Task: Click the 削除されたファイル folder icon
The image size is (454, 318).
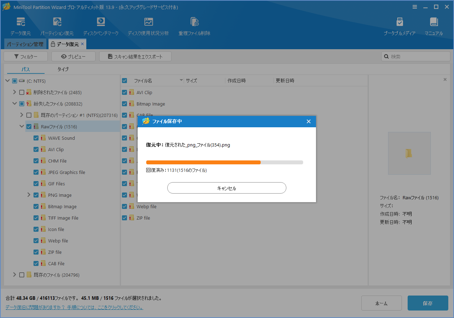Action: tap(29, 92)
